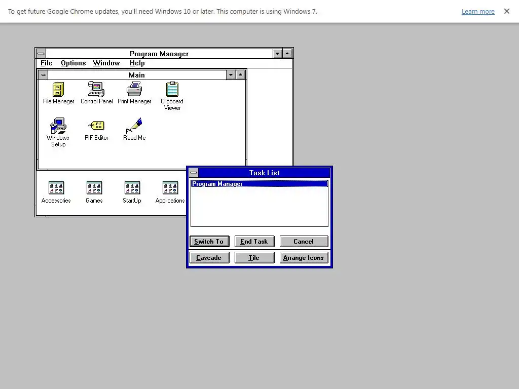This screenshot has width=519, height=389.
Task: Click the Arrange Icons button
Action: tap(304, 258)
